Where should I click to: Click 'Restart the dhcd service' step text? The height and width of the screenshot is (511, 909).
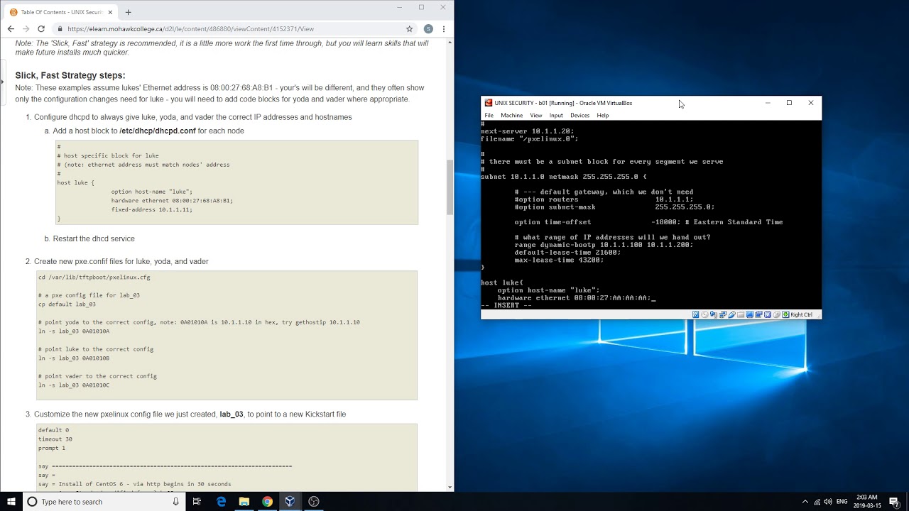pyautogui.click(x=94, y=238)
